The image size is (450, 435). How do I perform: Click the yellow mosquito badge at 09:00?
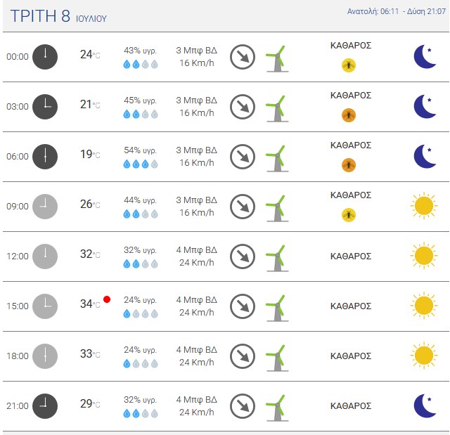349,215
